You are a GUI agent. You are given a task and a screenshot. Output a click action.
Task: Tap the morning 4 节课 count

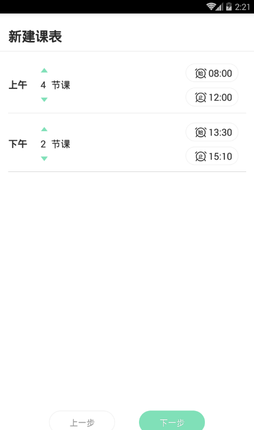click(55, 85)
